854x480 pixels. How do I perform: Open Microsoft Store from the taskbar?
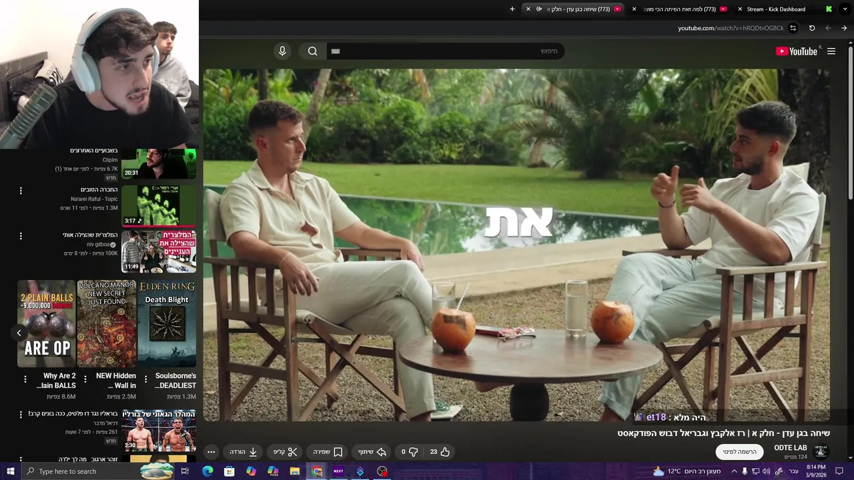229,471
